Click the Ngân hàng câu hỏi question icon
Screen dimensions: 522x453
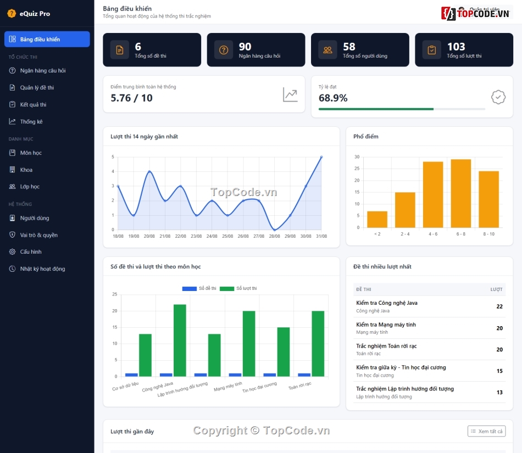click(12, 70)
